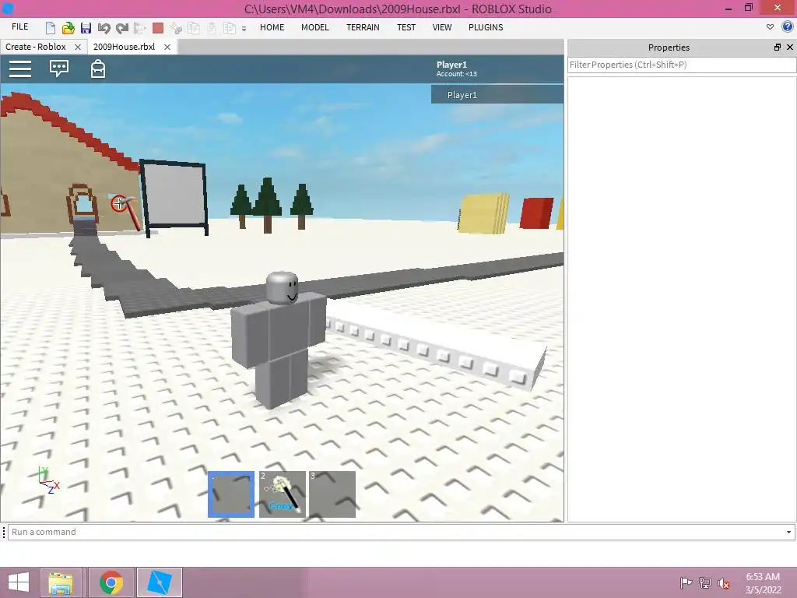Switch to the HOME ribbon tab

272,27
